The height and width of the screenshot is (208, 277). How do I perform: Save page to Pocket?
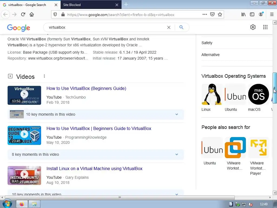(212, 14)
